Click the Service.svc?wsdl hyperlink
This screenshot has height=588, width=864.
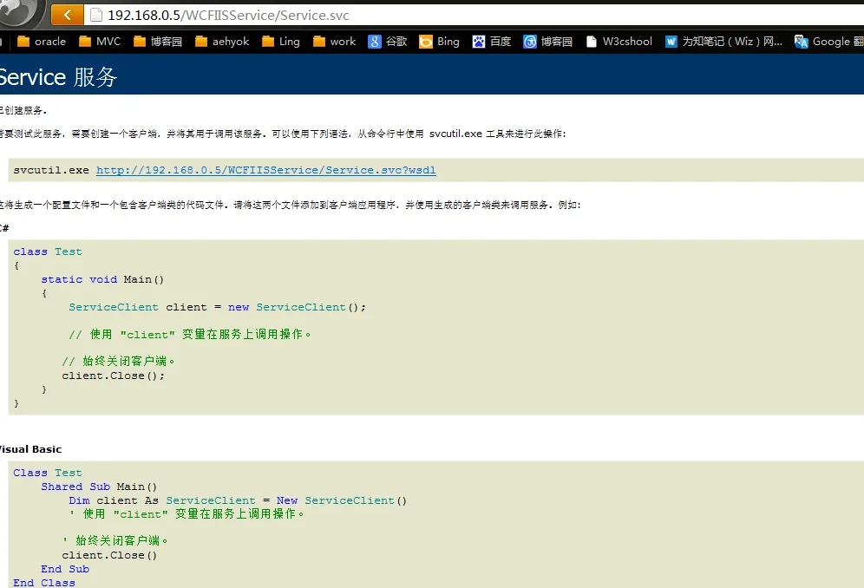(x=265, y=170)
